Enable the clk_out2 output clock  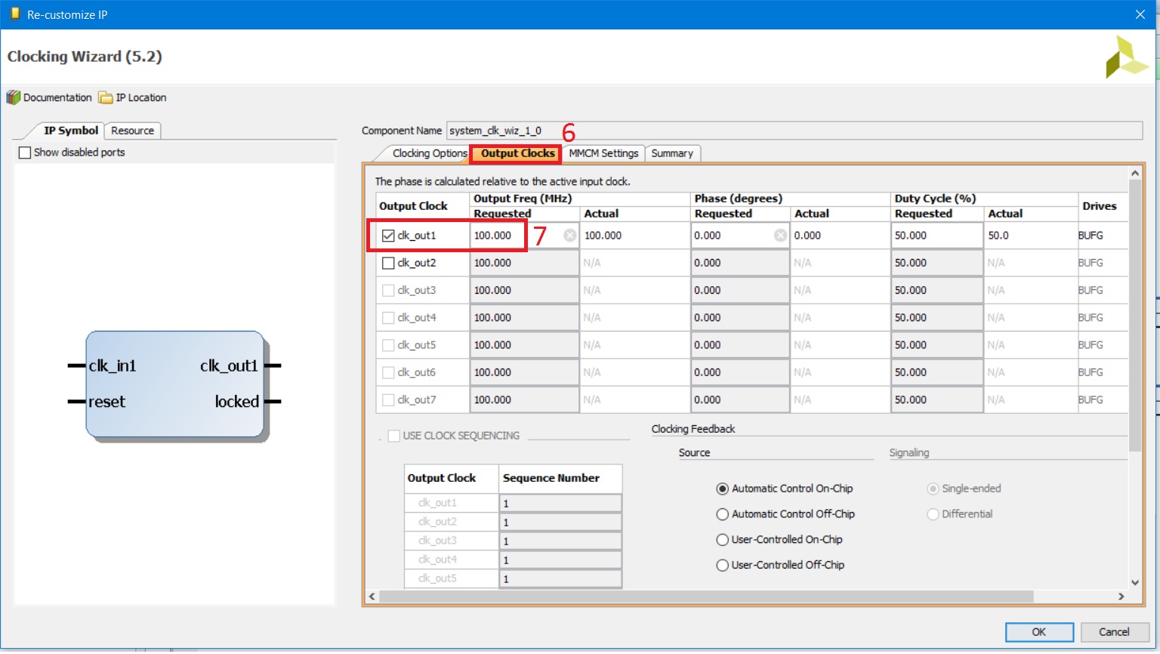click(x=388, y=263)
